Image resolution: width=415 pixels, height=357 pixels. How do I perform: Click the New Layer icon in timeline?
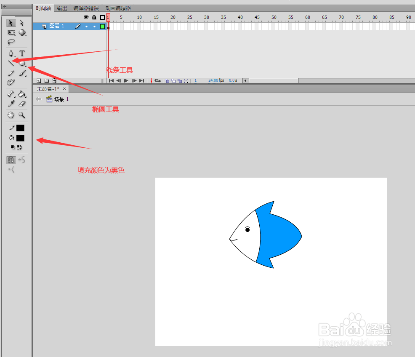coord(39,80)
